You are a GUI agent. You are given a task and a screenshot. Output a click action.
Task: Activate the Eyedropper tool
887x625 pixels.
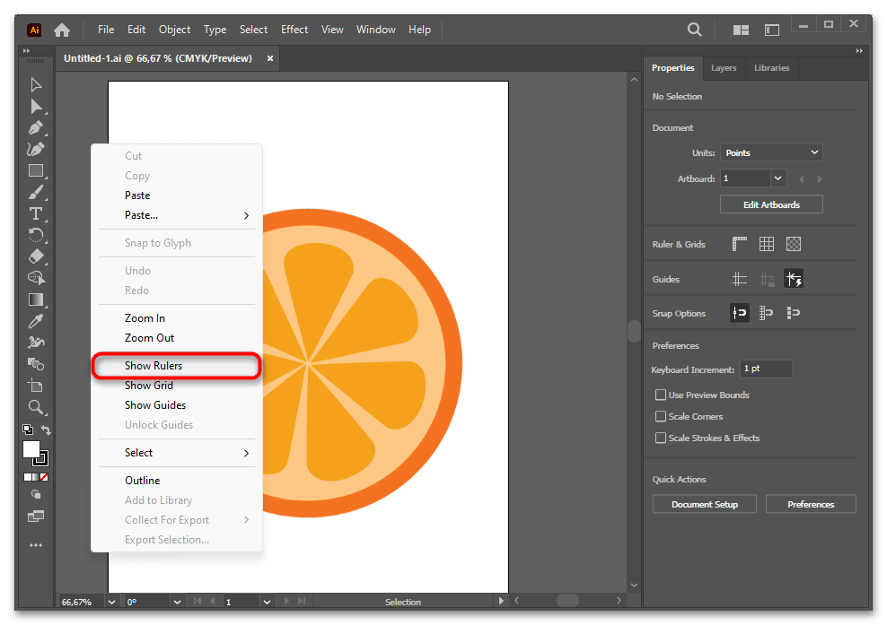pyautogui.click(x=36, y=321)
